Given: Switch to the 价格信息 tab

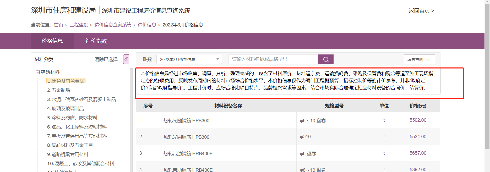Looking at the screenshot, I should 52,41.
